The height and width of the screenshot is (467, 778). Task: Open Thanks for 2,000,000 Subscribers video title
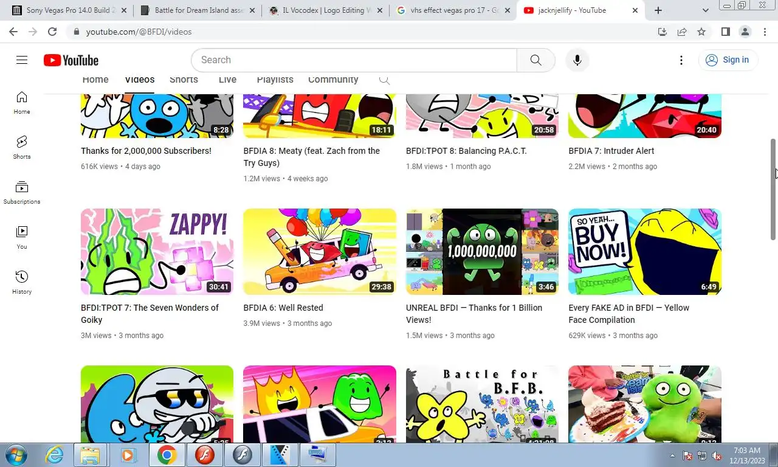(x=146, y=151)
